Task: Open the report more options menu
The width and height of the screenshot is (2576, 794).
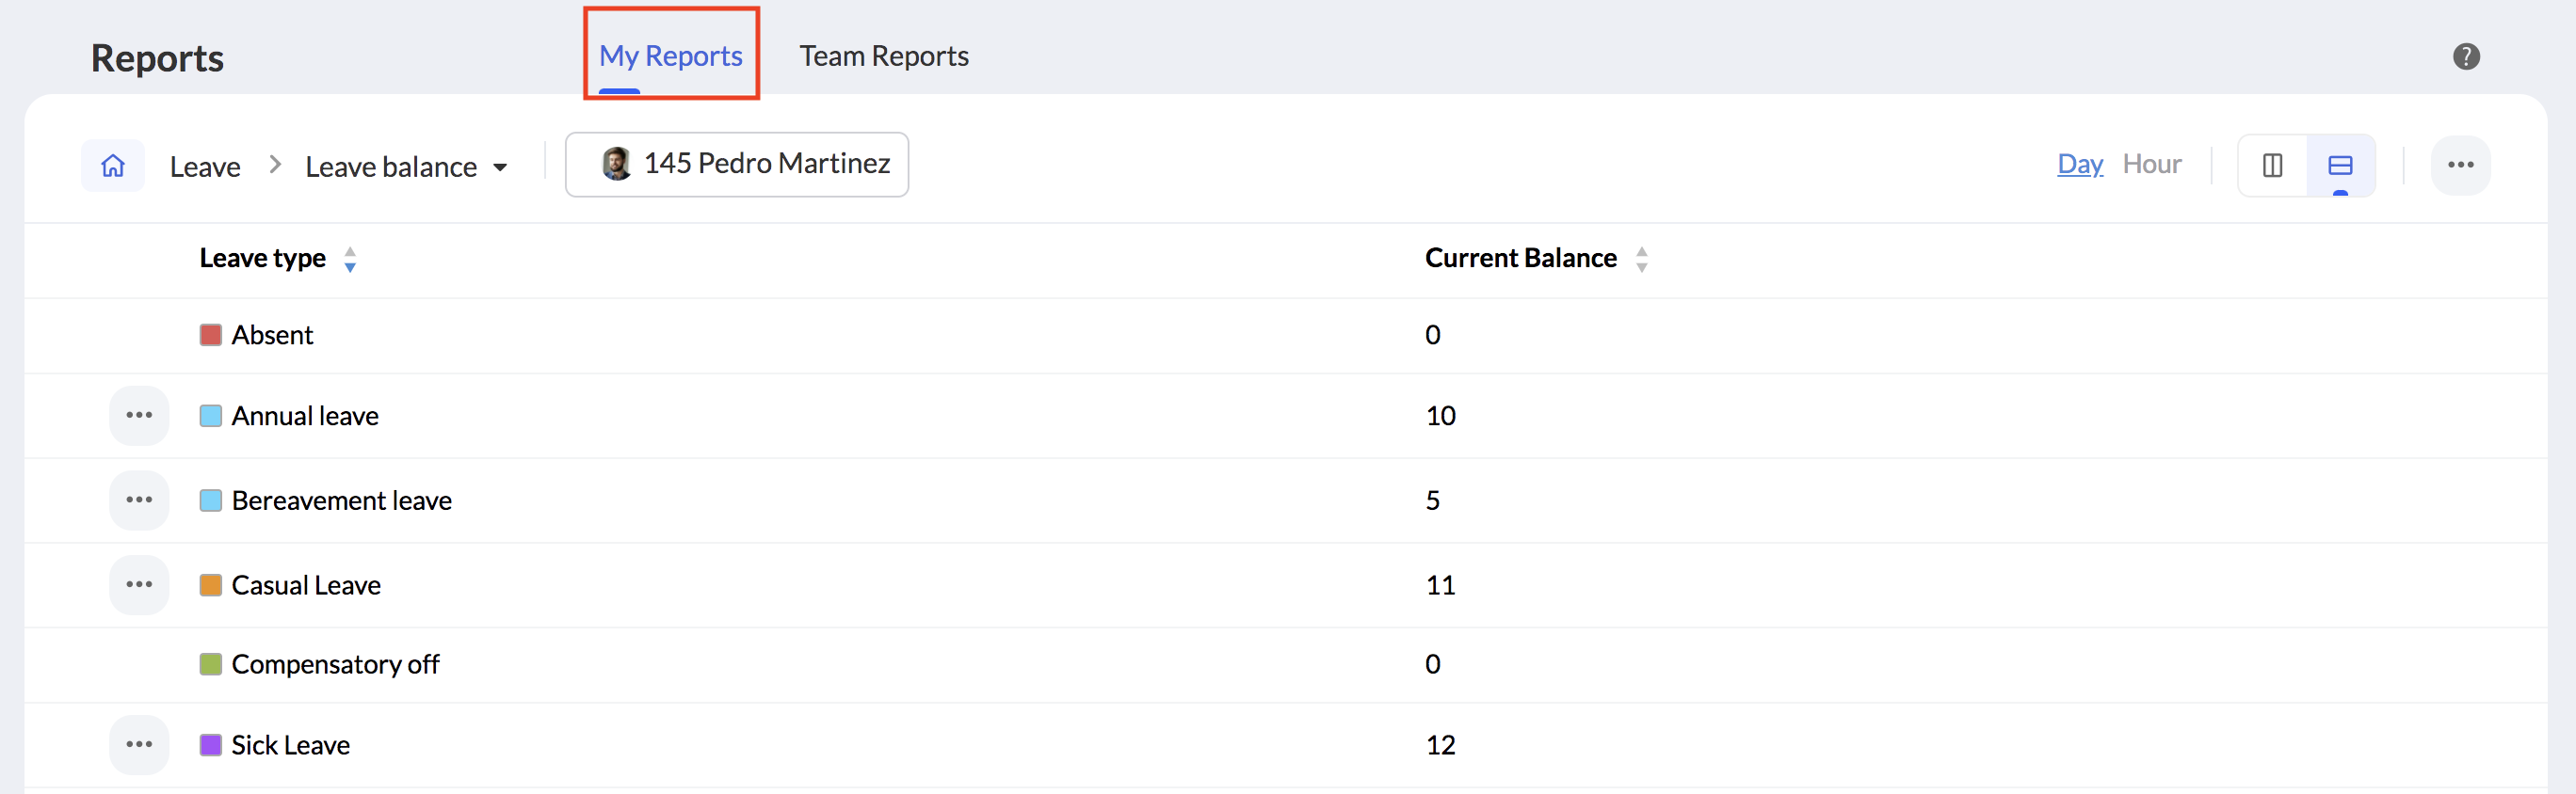Action: point(2459,166)
